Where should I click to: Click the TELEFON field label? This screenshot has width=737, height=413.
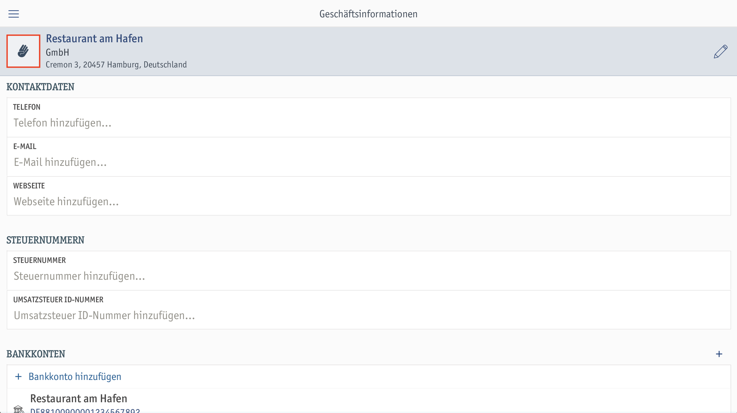pyautogui.click(x=27, y=107)
